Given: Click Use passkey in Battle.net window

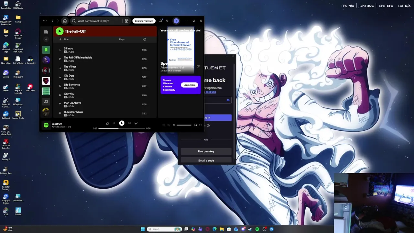Looking at the screenshot, I should pyautogui.click(x=206, y=151).
